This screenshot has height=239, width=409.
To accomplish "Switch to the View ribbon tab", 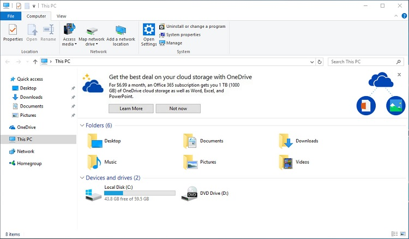I will click(x=61, y=16).
